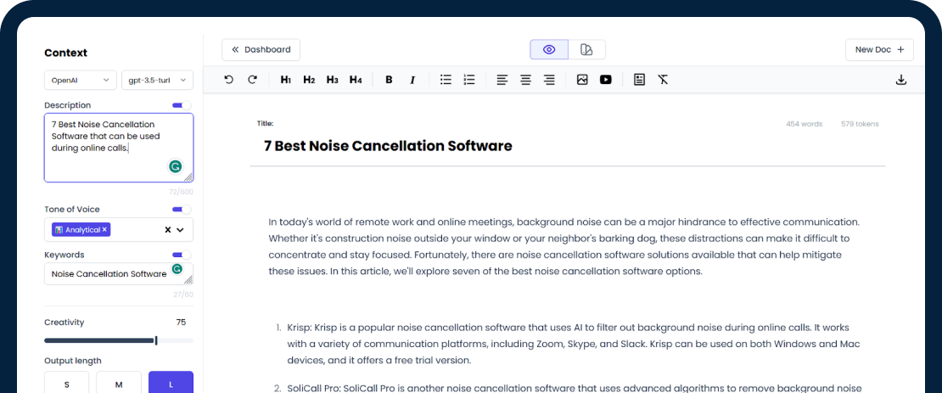Clear text formatting
This screenshot has height=393, width=942.
tap(663, 80)
